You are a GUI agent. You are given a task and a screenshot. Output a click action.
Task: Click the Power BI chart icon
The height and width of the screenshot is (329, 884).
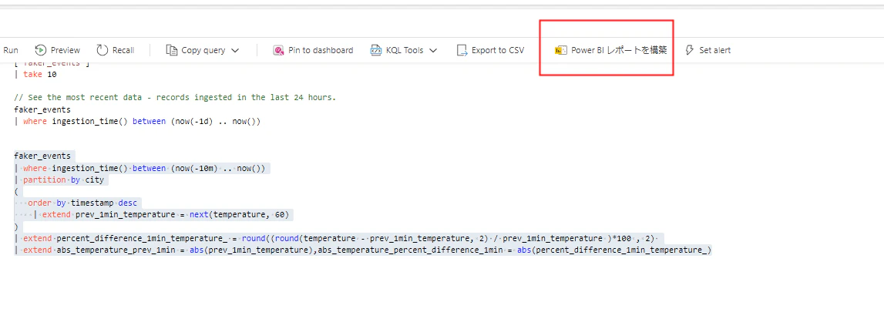point(560,50)
